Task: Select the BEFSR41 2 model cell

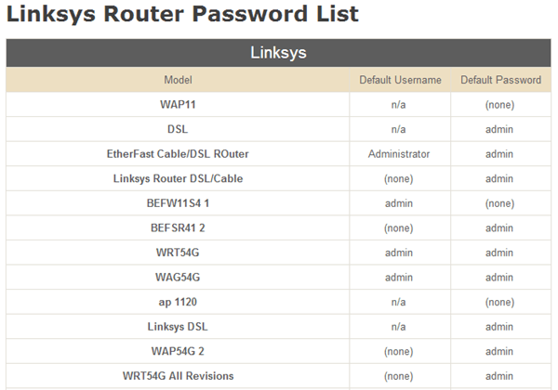Action: click(x=178, y=227)
